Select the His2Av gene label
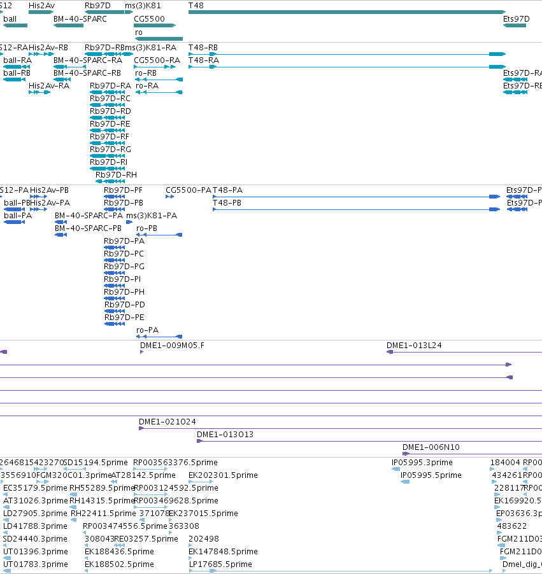542x574 pixels. click(42, 6)
